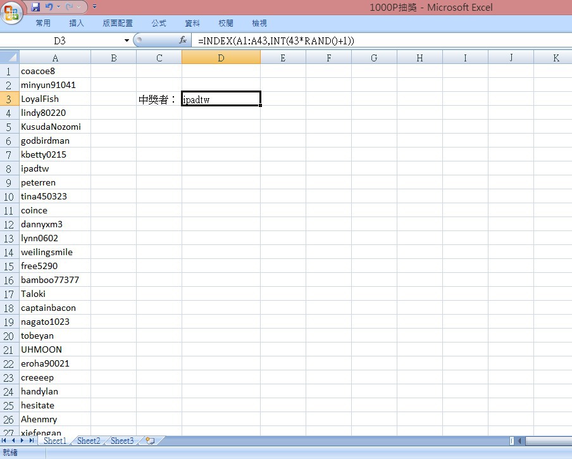Switch to Sheet1 tab
Viewport: 572px width, 459px height.
[54, 441]
